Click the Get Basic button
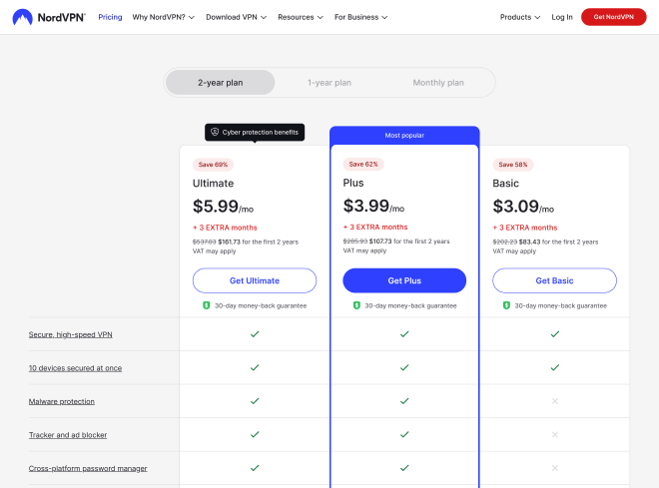 click(x=554, y=280)
